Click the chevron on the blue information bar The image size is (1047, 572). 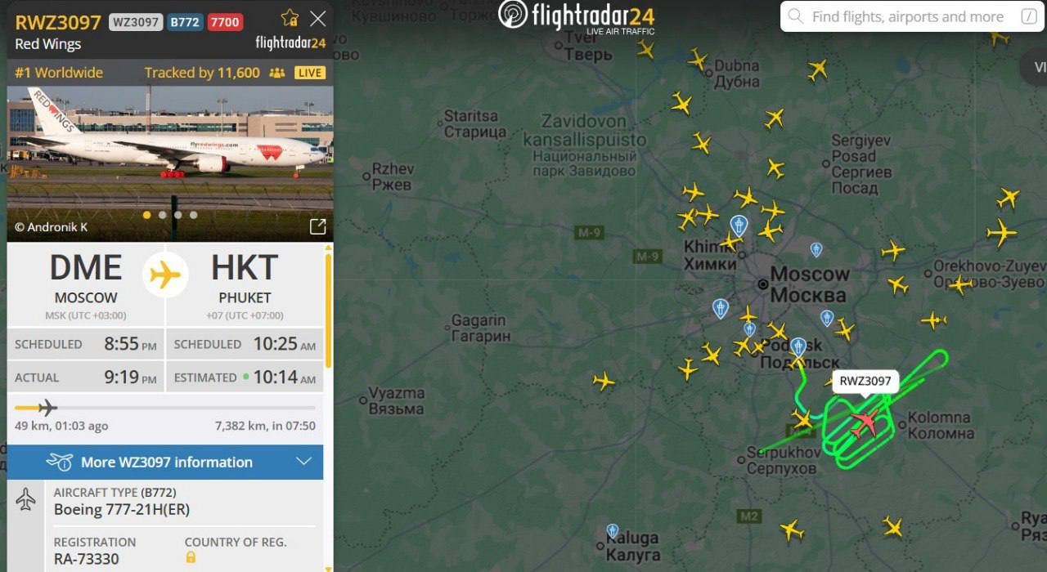303,462
